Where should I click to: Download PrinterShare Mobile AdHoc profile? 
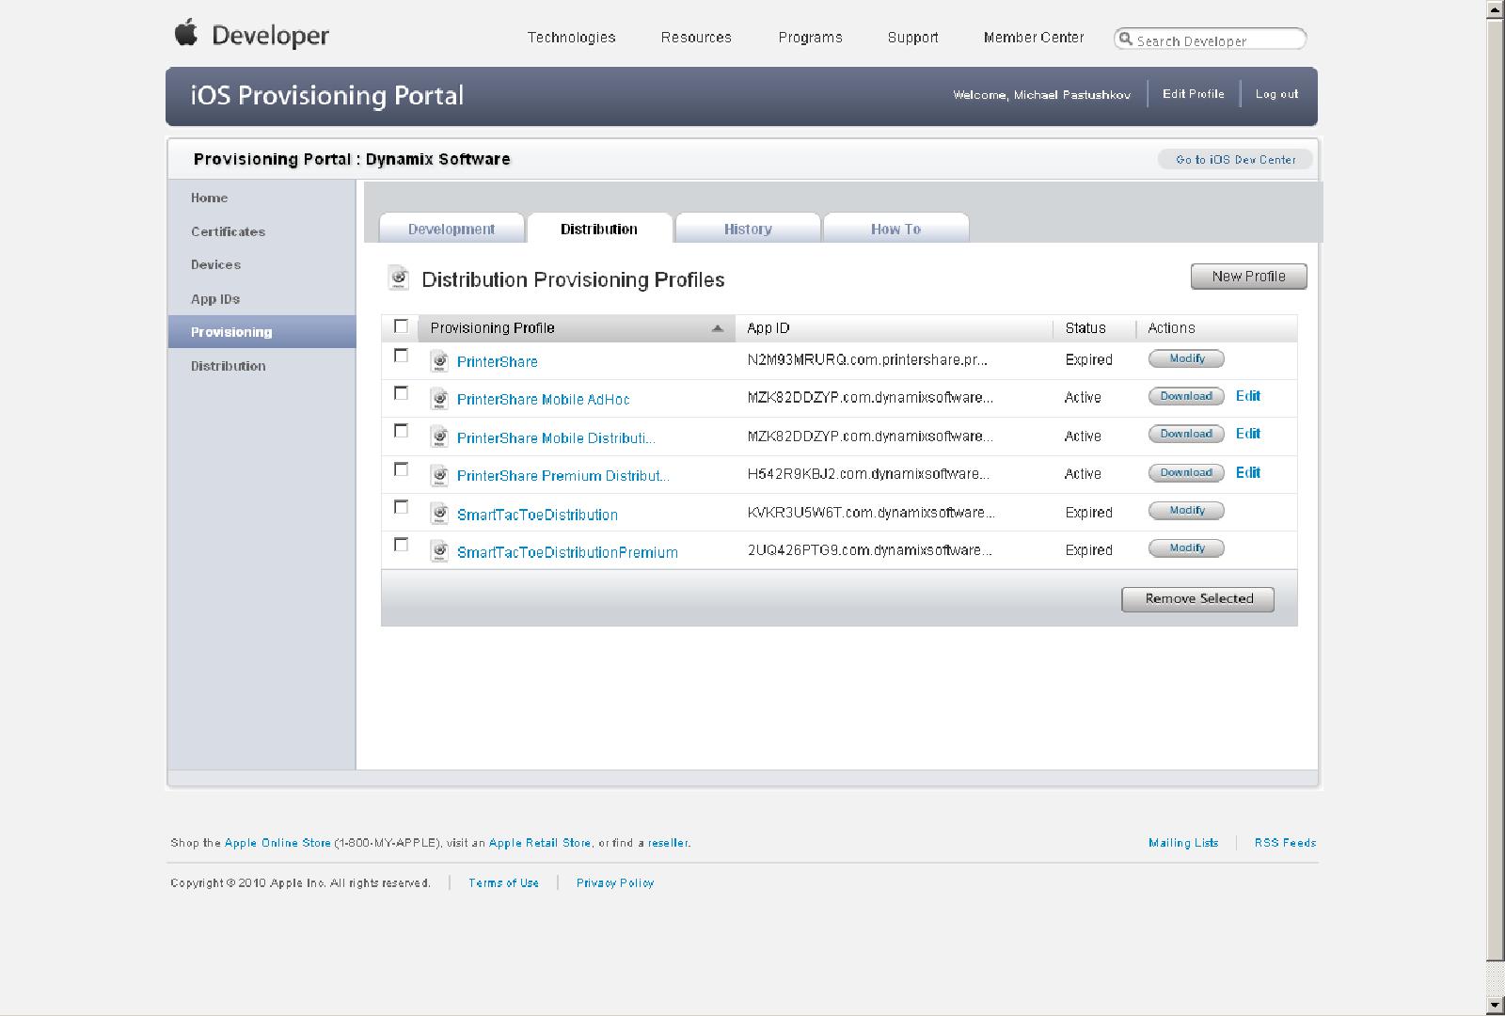point(1186,396)
